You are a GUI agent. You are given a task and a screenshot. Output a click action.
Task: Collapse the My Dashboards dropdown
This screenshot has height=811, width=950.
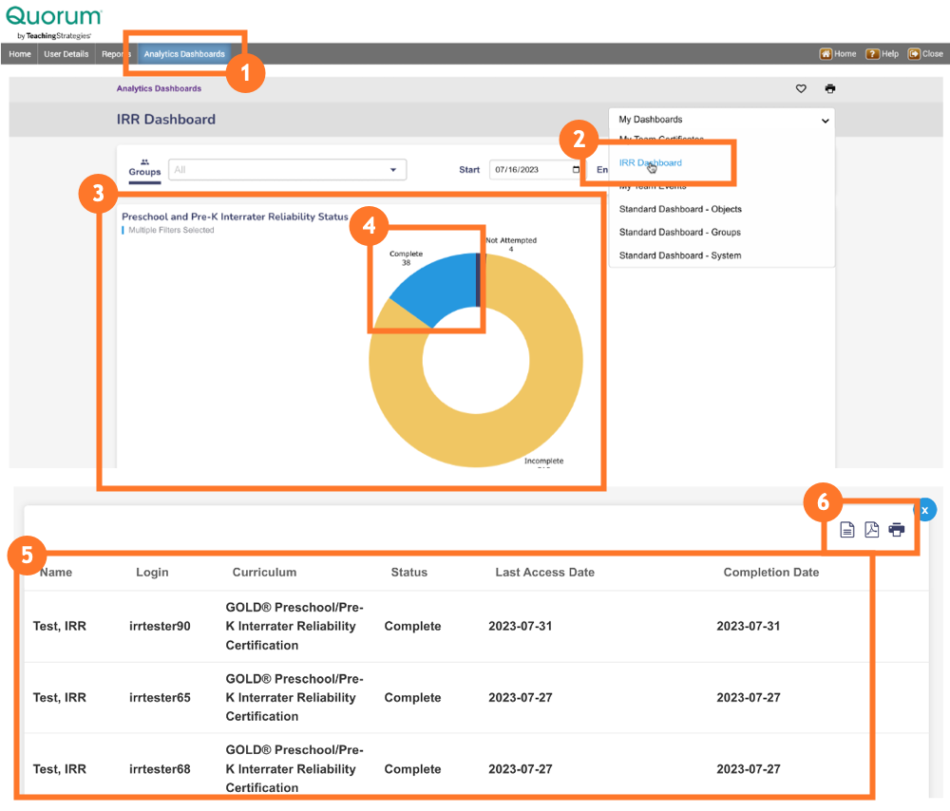[x=825, y=120]
